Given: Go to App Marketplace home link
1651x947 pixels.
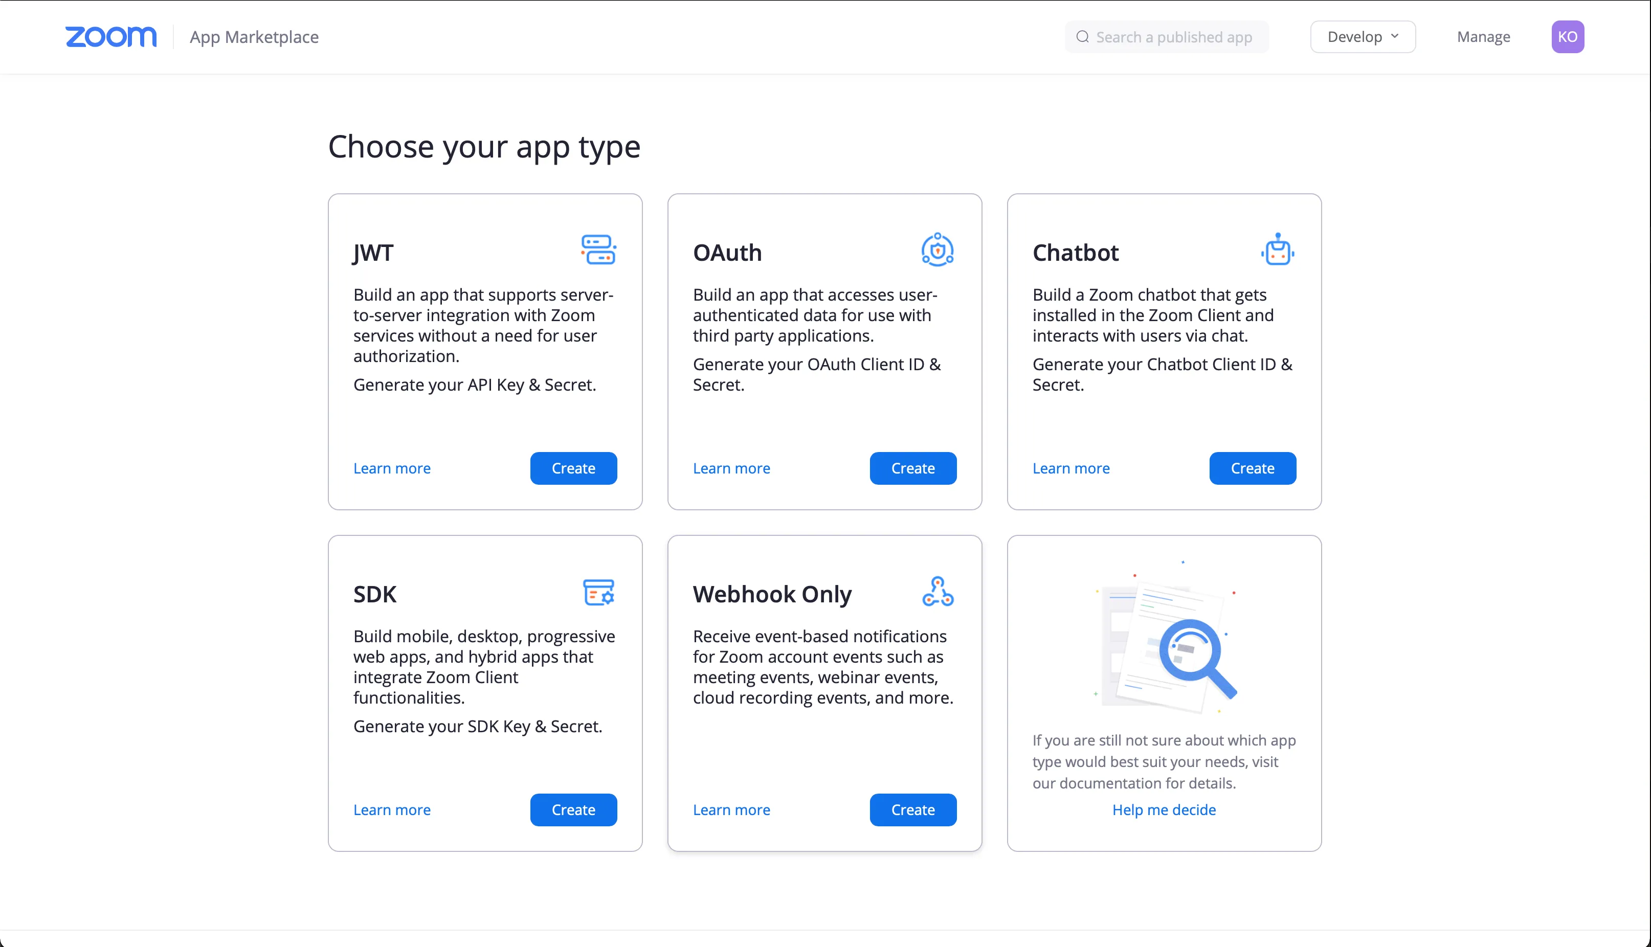Looking at the screenshot, I should pos(254,37).
